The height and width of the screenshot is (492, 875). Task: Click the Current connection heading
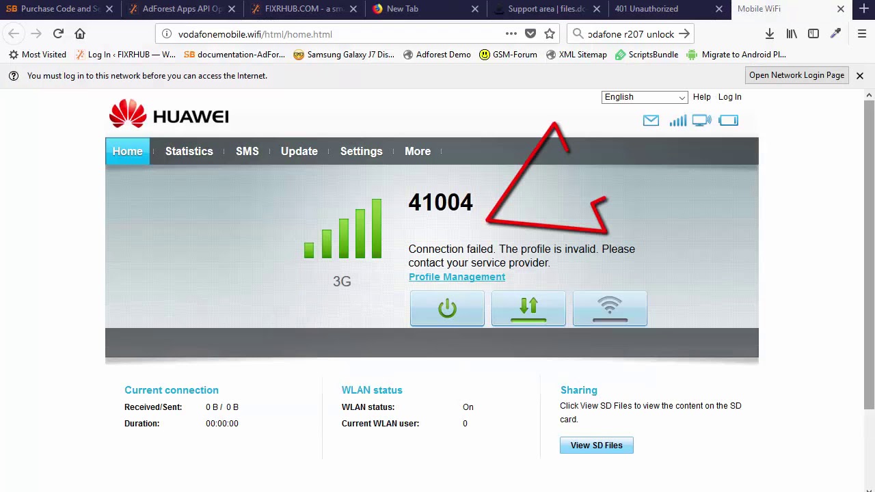(x=172, y=390)
